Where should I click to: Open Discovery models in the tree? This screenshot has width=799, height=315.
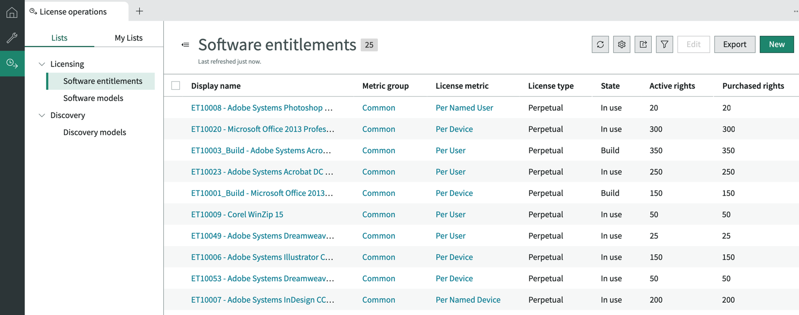(95, 132)
